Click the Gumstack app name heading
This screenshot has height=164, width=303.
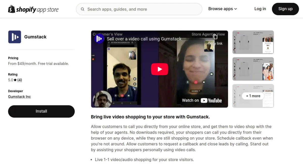click(35, 37)
